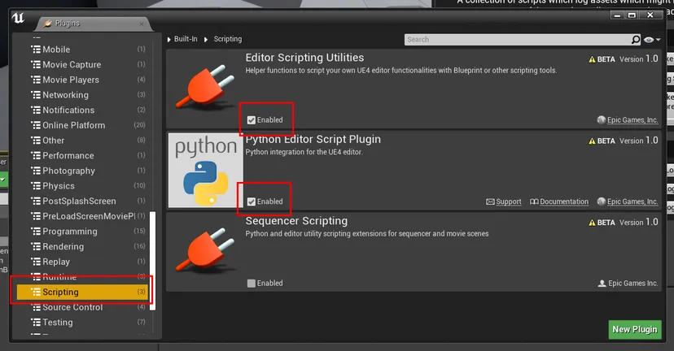Screen dimensions: 674x351
Task: Click the list icon beside Rendering
Action: coord(36,246)
